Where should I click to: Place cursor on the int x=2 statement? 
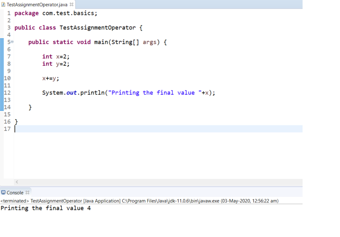[x=56, y=57]
